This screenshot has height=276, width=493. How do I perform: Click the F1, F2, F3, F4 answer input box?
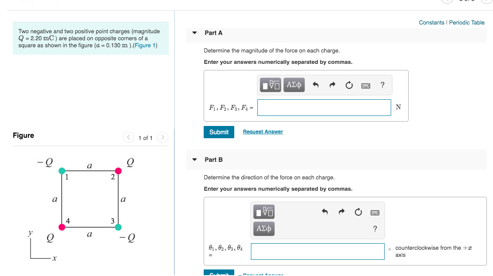click(324, 107)
